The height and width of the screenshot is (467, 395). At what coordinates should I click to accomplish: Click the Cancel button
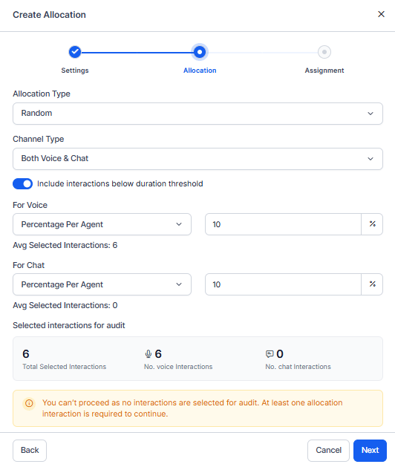tap(328, 451)
